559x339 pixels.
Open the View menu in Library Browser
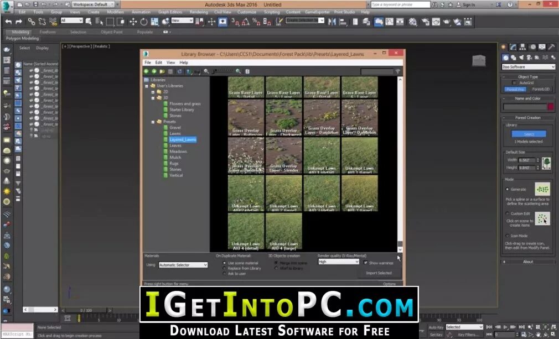[x=171, y=62]
